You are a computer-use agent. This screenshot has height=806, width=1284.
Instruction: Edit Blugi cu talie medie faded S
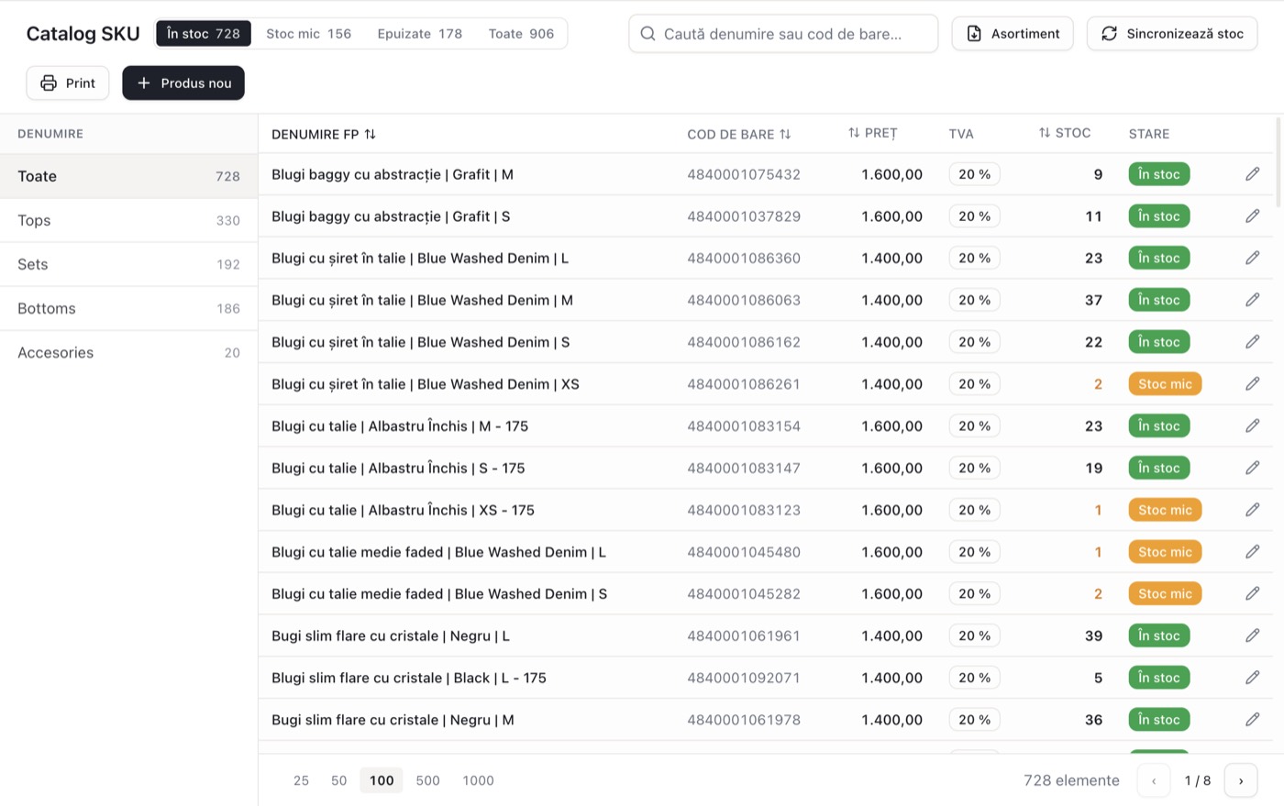(x=1252, y=594)
